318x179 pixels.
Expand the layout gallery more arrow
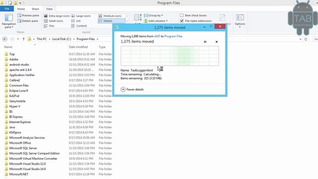[127, 21]
